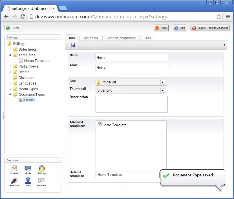Expand the Media Types node
Viewport: 234px width, 199px height.
[x=10, y=89]
